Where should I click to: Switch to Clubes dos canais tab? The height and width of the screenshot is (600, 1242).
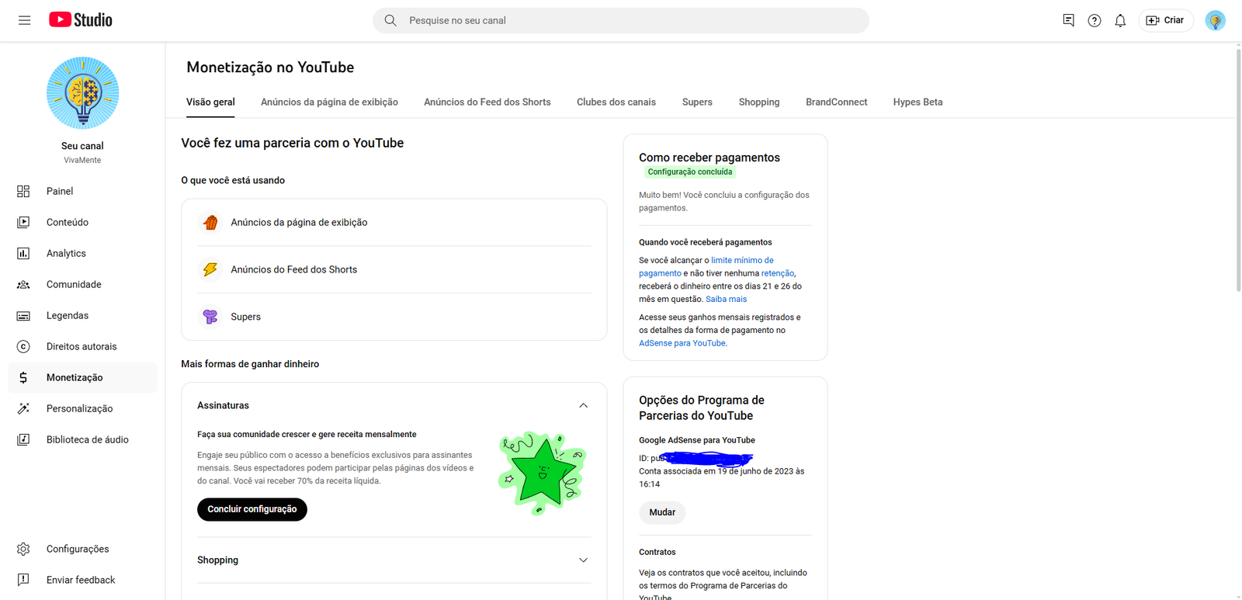pyautogui.click(x=616, y=102)
